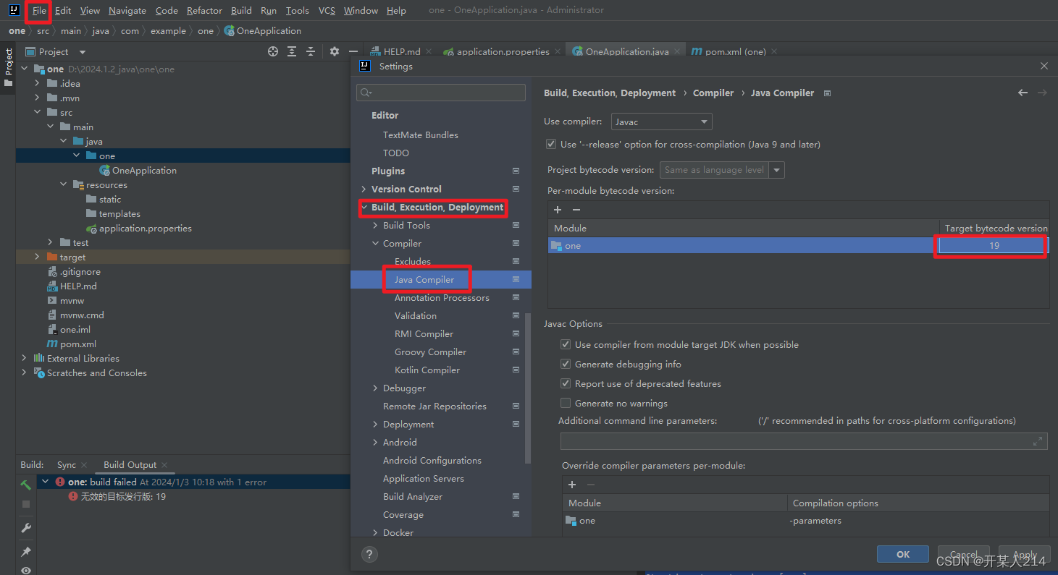Select Annotation Processors in settings tree

(442, 298)
